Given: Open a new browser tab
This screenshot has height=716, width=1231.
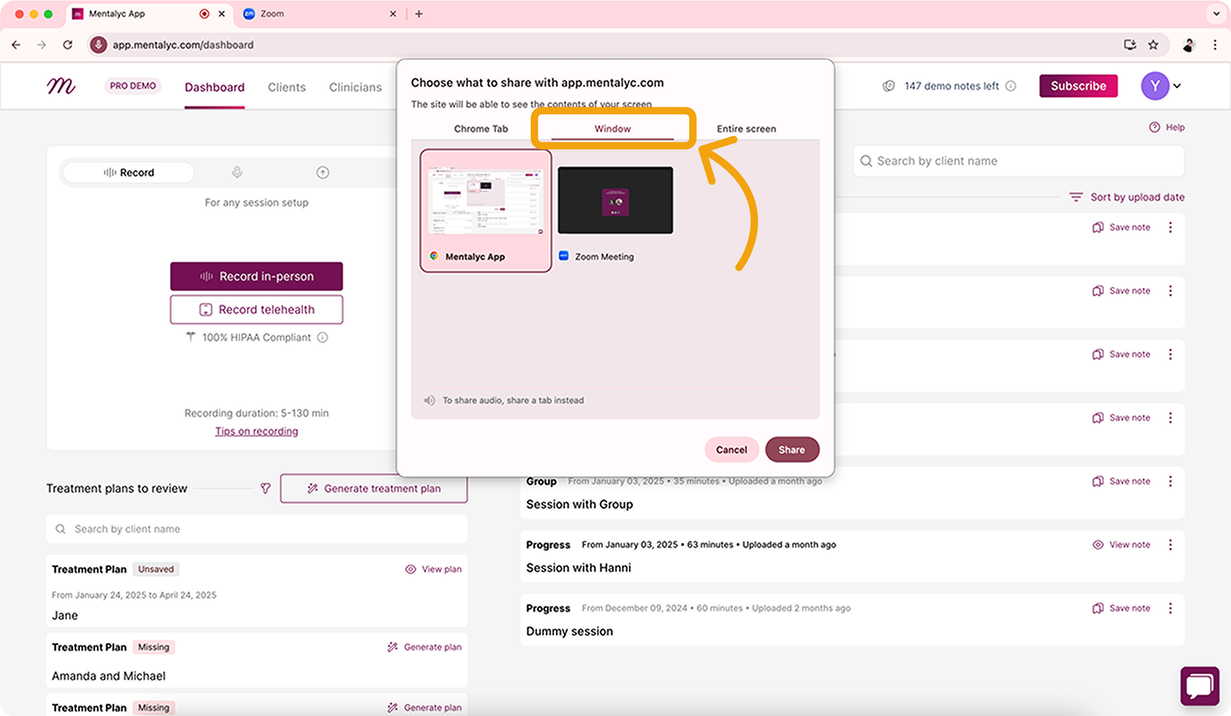Looking at the screenshot, I should coord(419,14).
